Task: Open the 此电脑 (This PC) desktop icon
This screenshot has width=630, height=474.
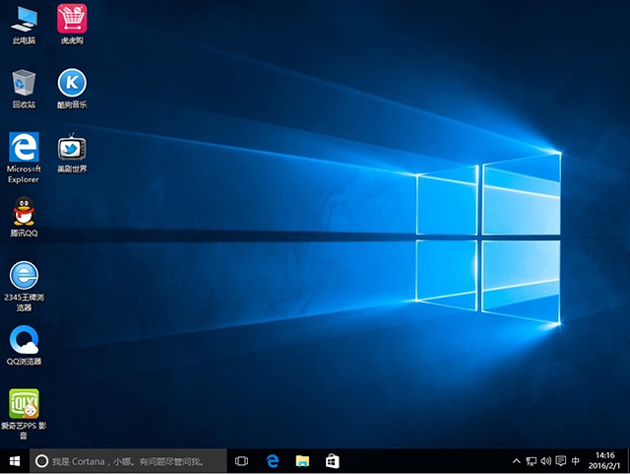Action: pos(24,18)
